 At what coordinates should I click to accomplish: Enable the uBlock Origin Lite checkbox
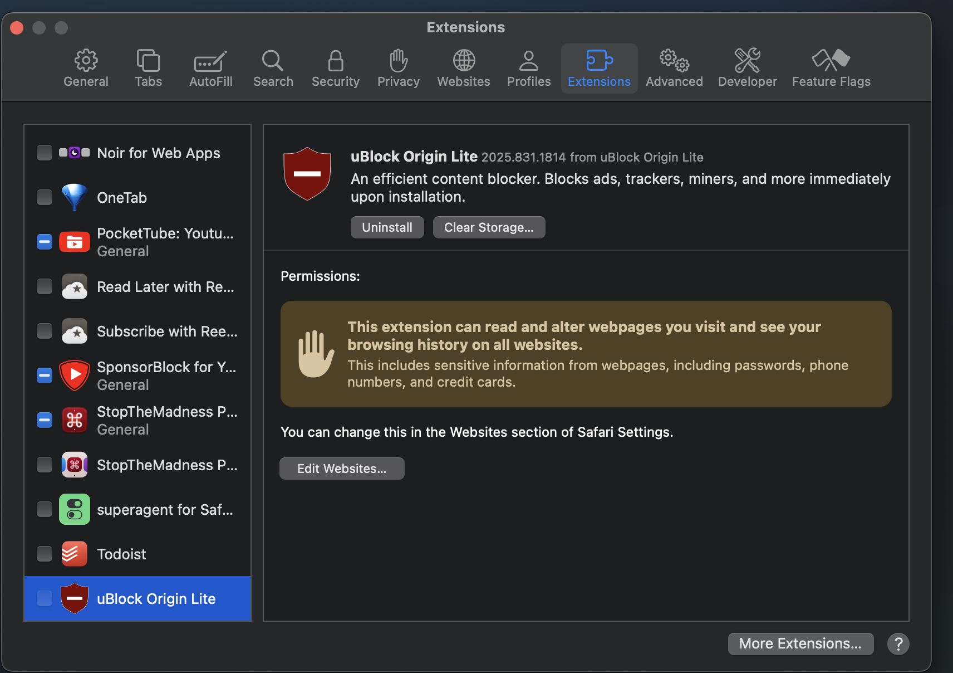pyautogui.click(x=45, y=598)
